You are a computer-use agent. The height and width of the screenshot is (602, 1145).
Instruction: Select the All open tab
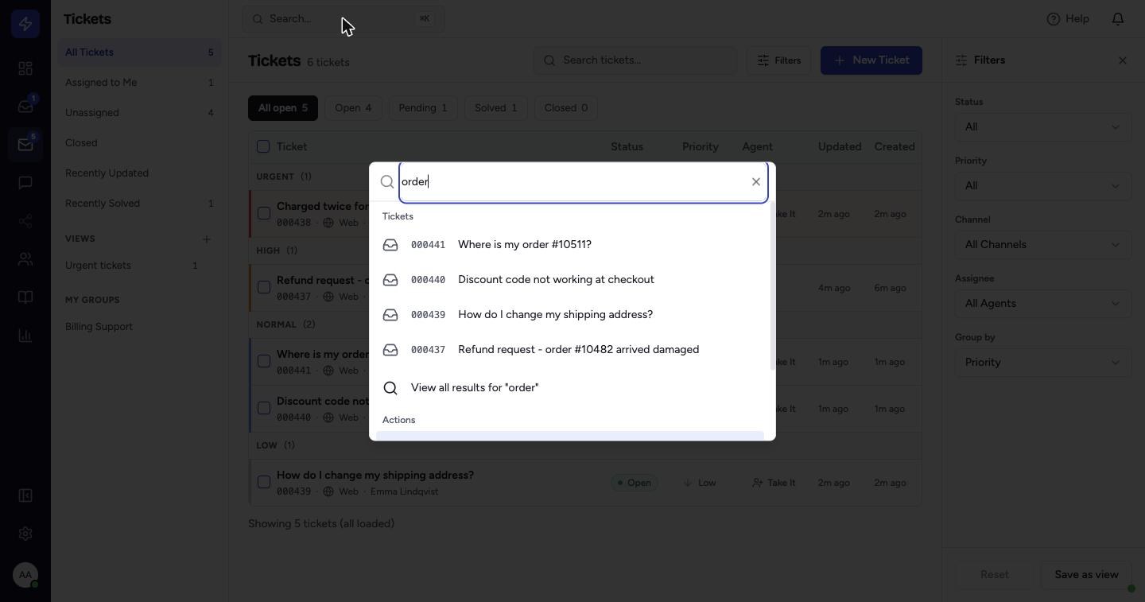(x=283, y=108)
